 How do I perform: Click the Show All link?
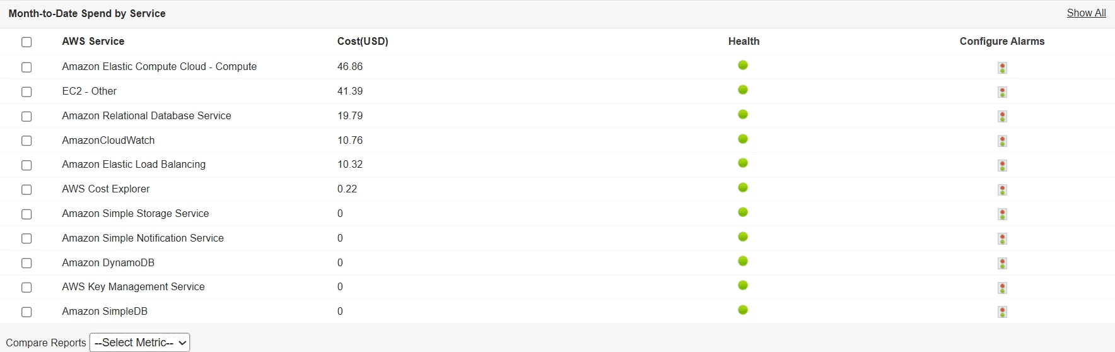coord(1086,13)
